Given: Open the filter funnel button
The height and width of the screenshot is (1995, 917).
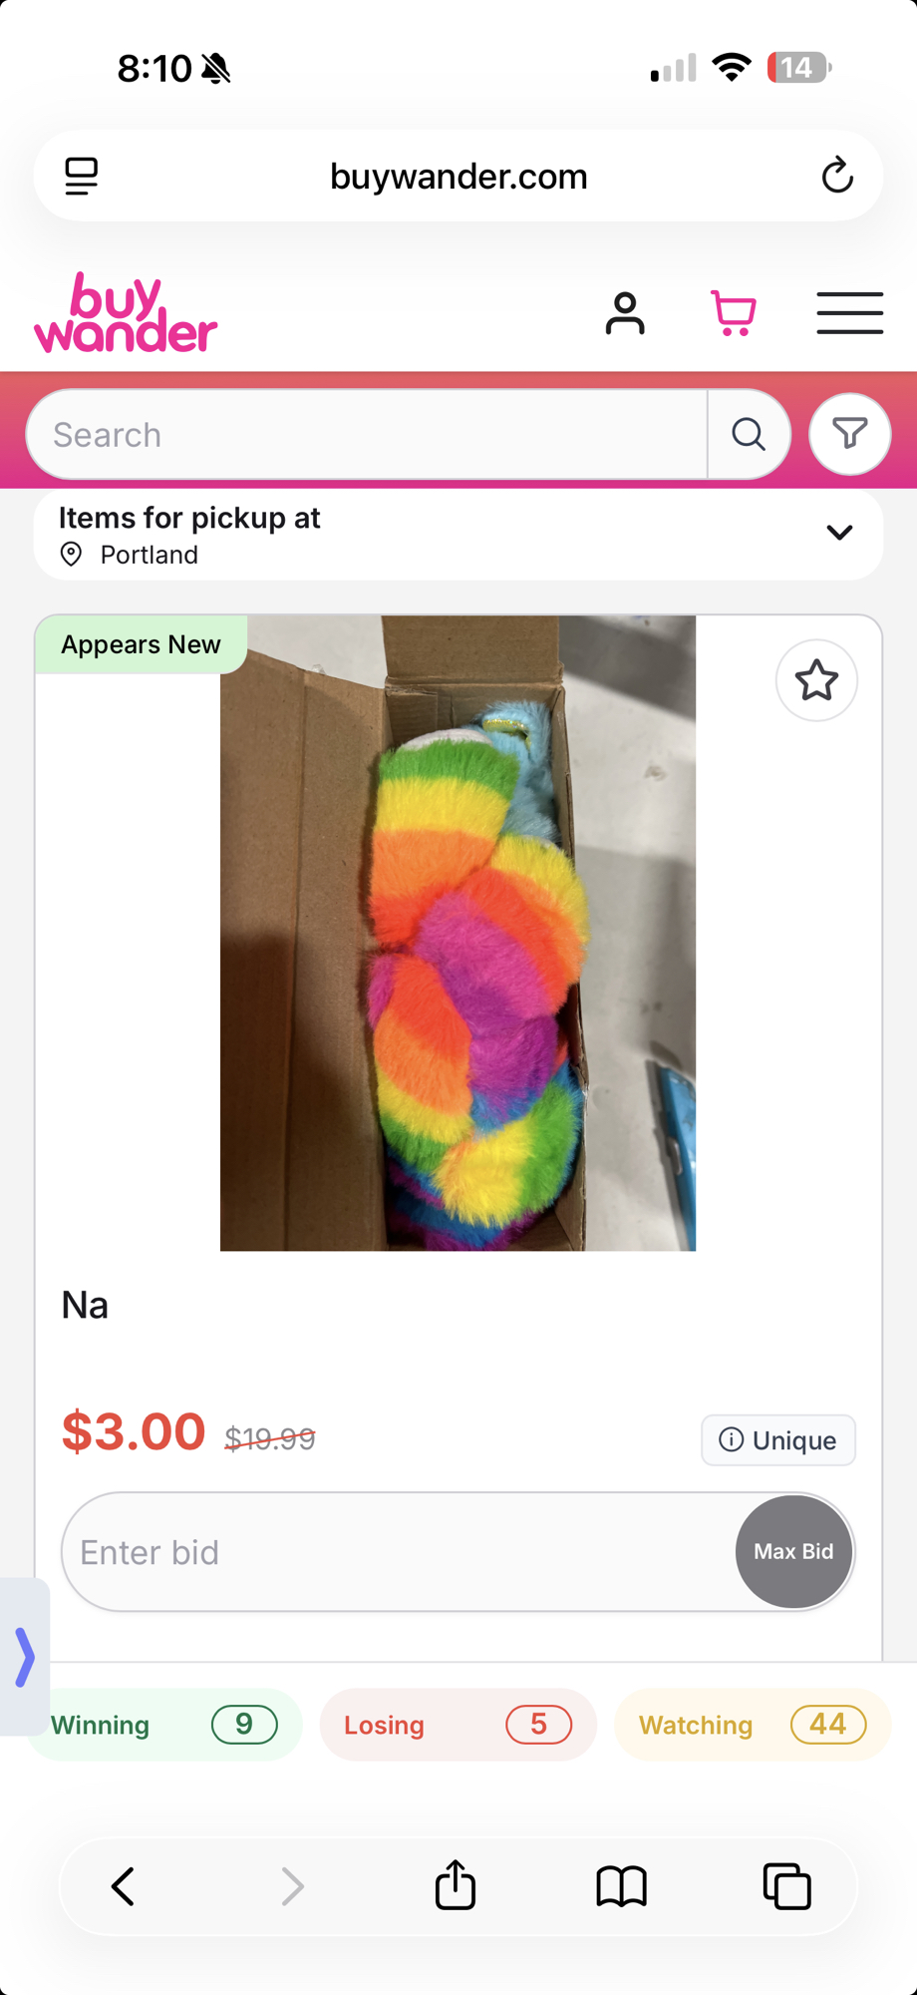Looking at the screenshot, I should point(849,435).
